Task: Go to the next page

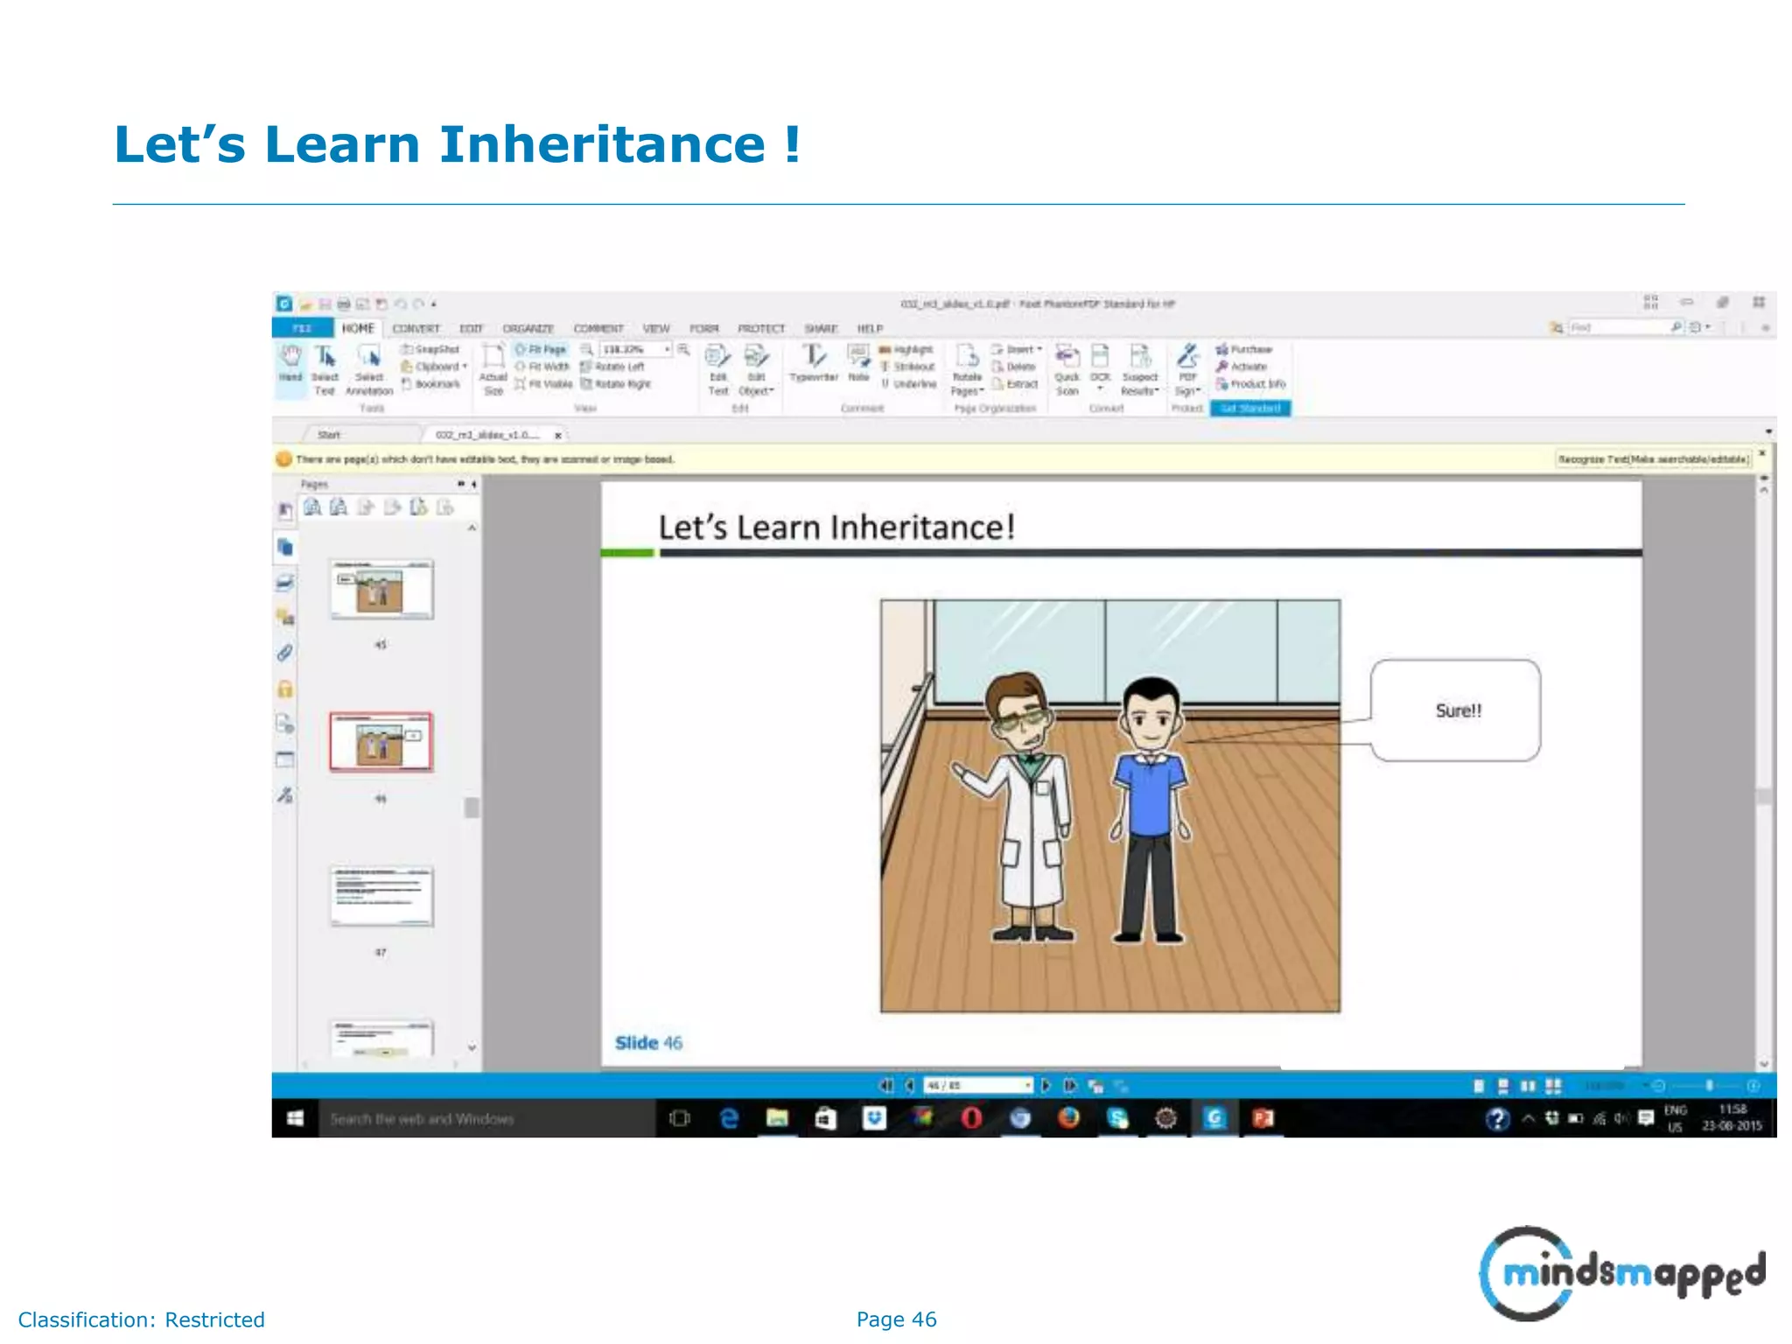Action: (x=1045, y=1086)
